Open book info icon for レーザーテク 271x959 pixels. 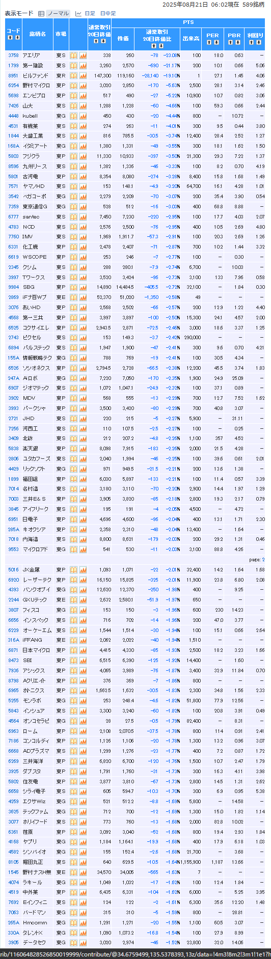73,580
